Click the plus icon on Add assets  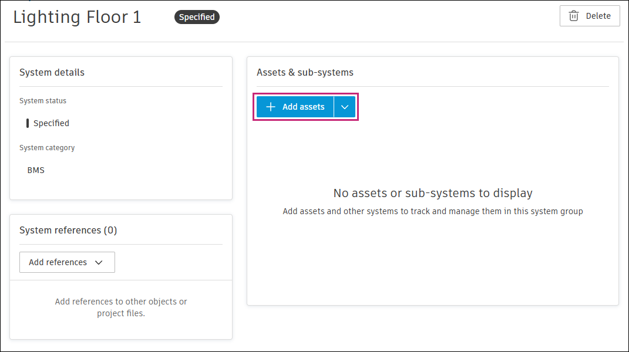(x=271, y=107)
